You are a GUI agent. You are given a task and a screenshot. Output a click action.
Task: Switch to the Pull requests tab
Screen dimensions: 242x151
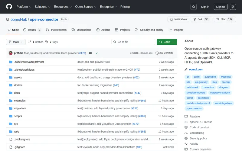pyautogui.click(x=56, y=30)
